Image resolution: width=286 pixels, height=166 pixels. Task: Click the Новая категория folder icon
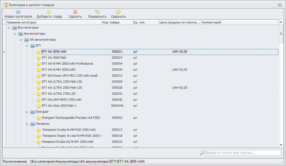18,12
